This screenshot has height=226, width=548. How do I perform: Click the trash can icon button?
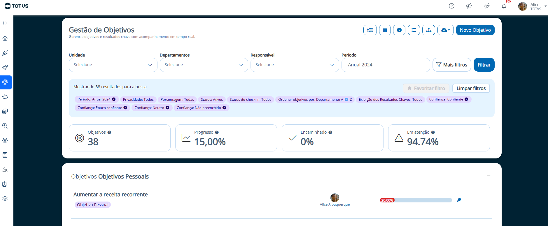point(385,30)
